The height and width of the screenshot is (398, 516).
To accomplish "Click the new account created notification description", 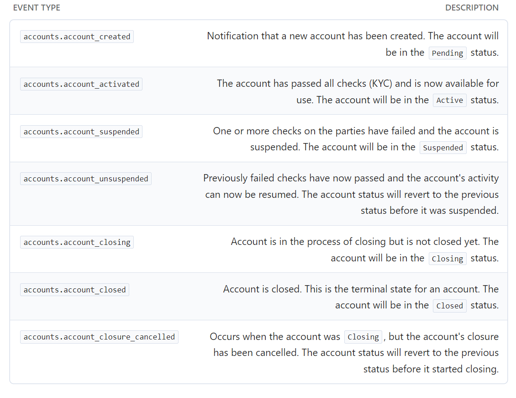I will (x=353, y=36).
